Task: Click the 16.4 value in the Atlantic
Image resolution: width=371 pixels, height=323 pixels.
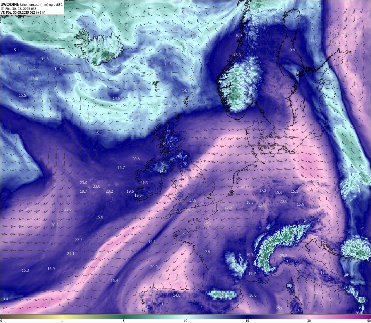Action: tap(114, 281)
